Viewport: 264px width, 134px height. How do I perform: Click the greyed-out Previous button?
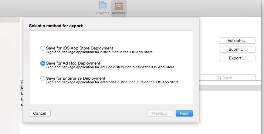pos(160,113)
